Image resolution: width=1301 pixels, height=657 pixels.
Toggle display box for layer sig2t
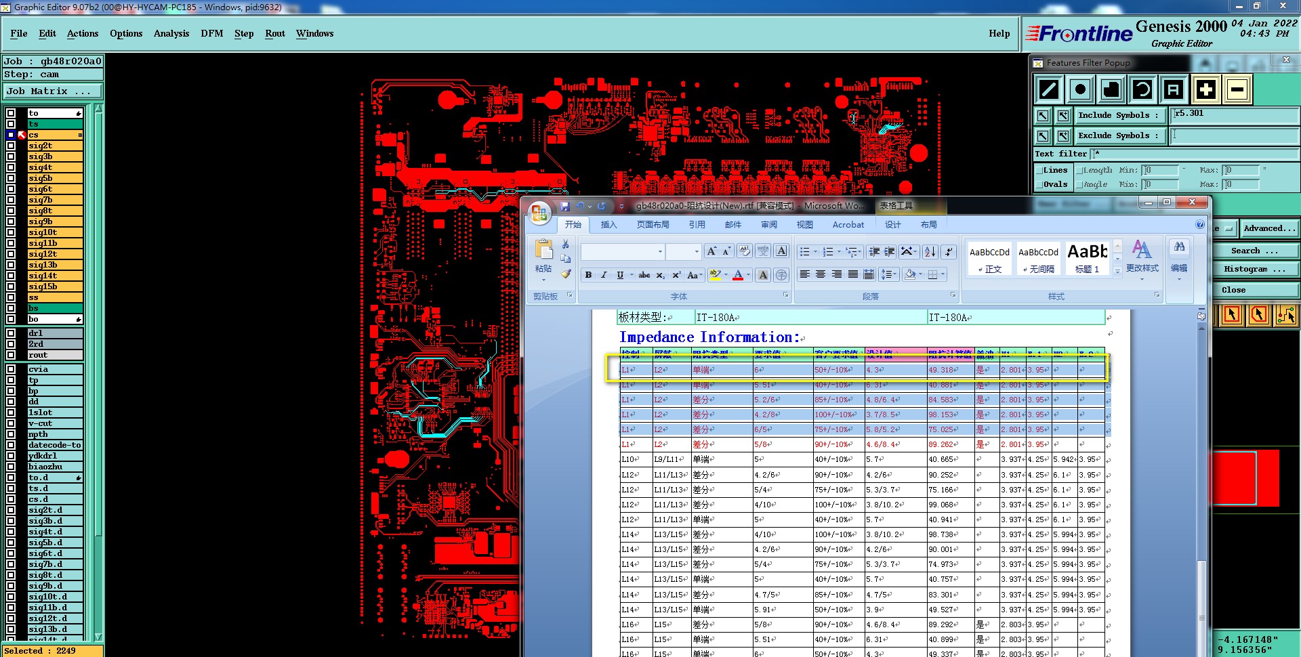tap(11, 146)
